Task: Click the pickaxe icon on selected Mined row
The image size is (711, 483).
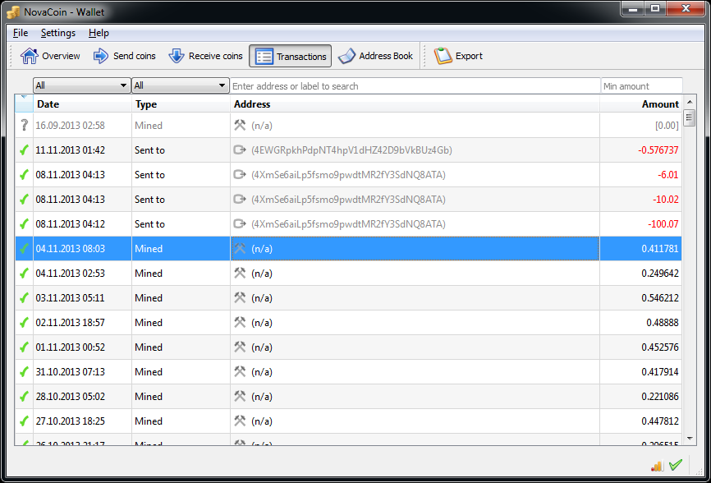Action: (x=241, y=248)
